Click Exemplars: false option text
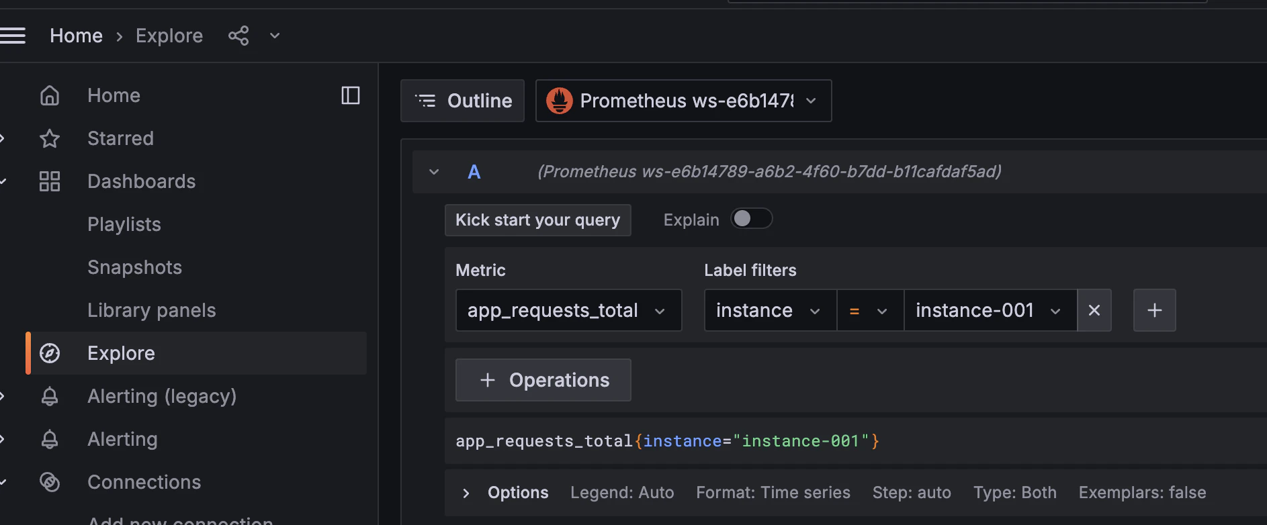 [x=1142, y=493]
